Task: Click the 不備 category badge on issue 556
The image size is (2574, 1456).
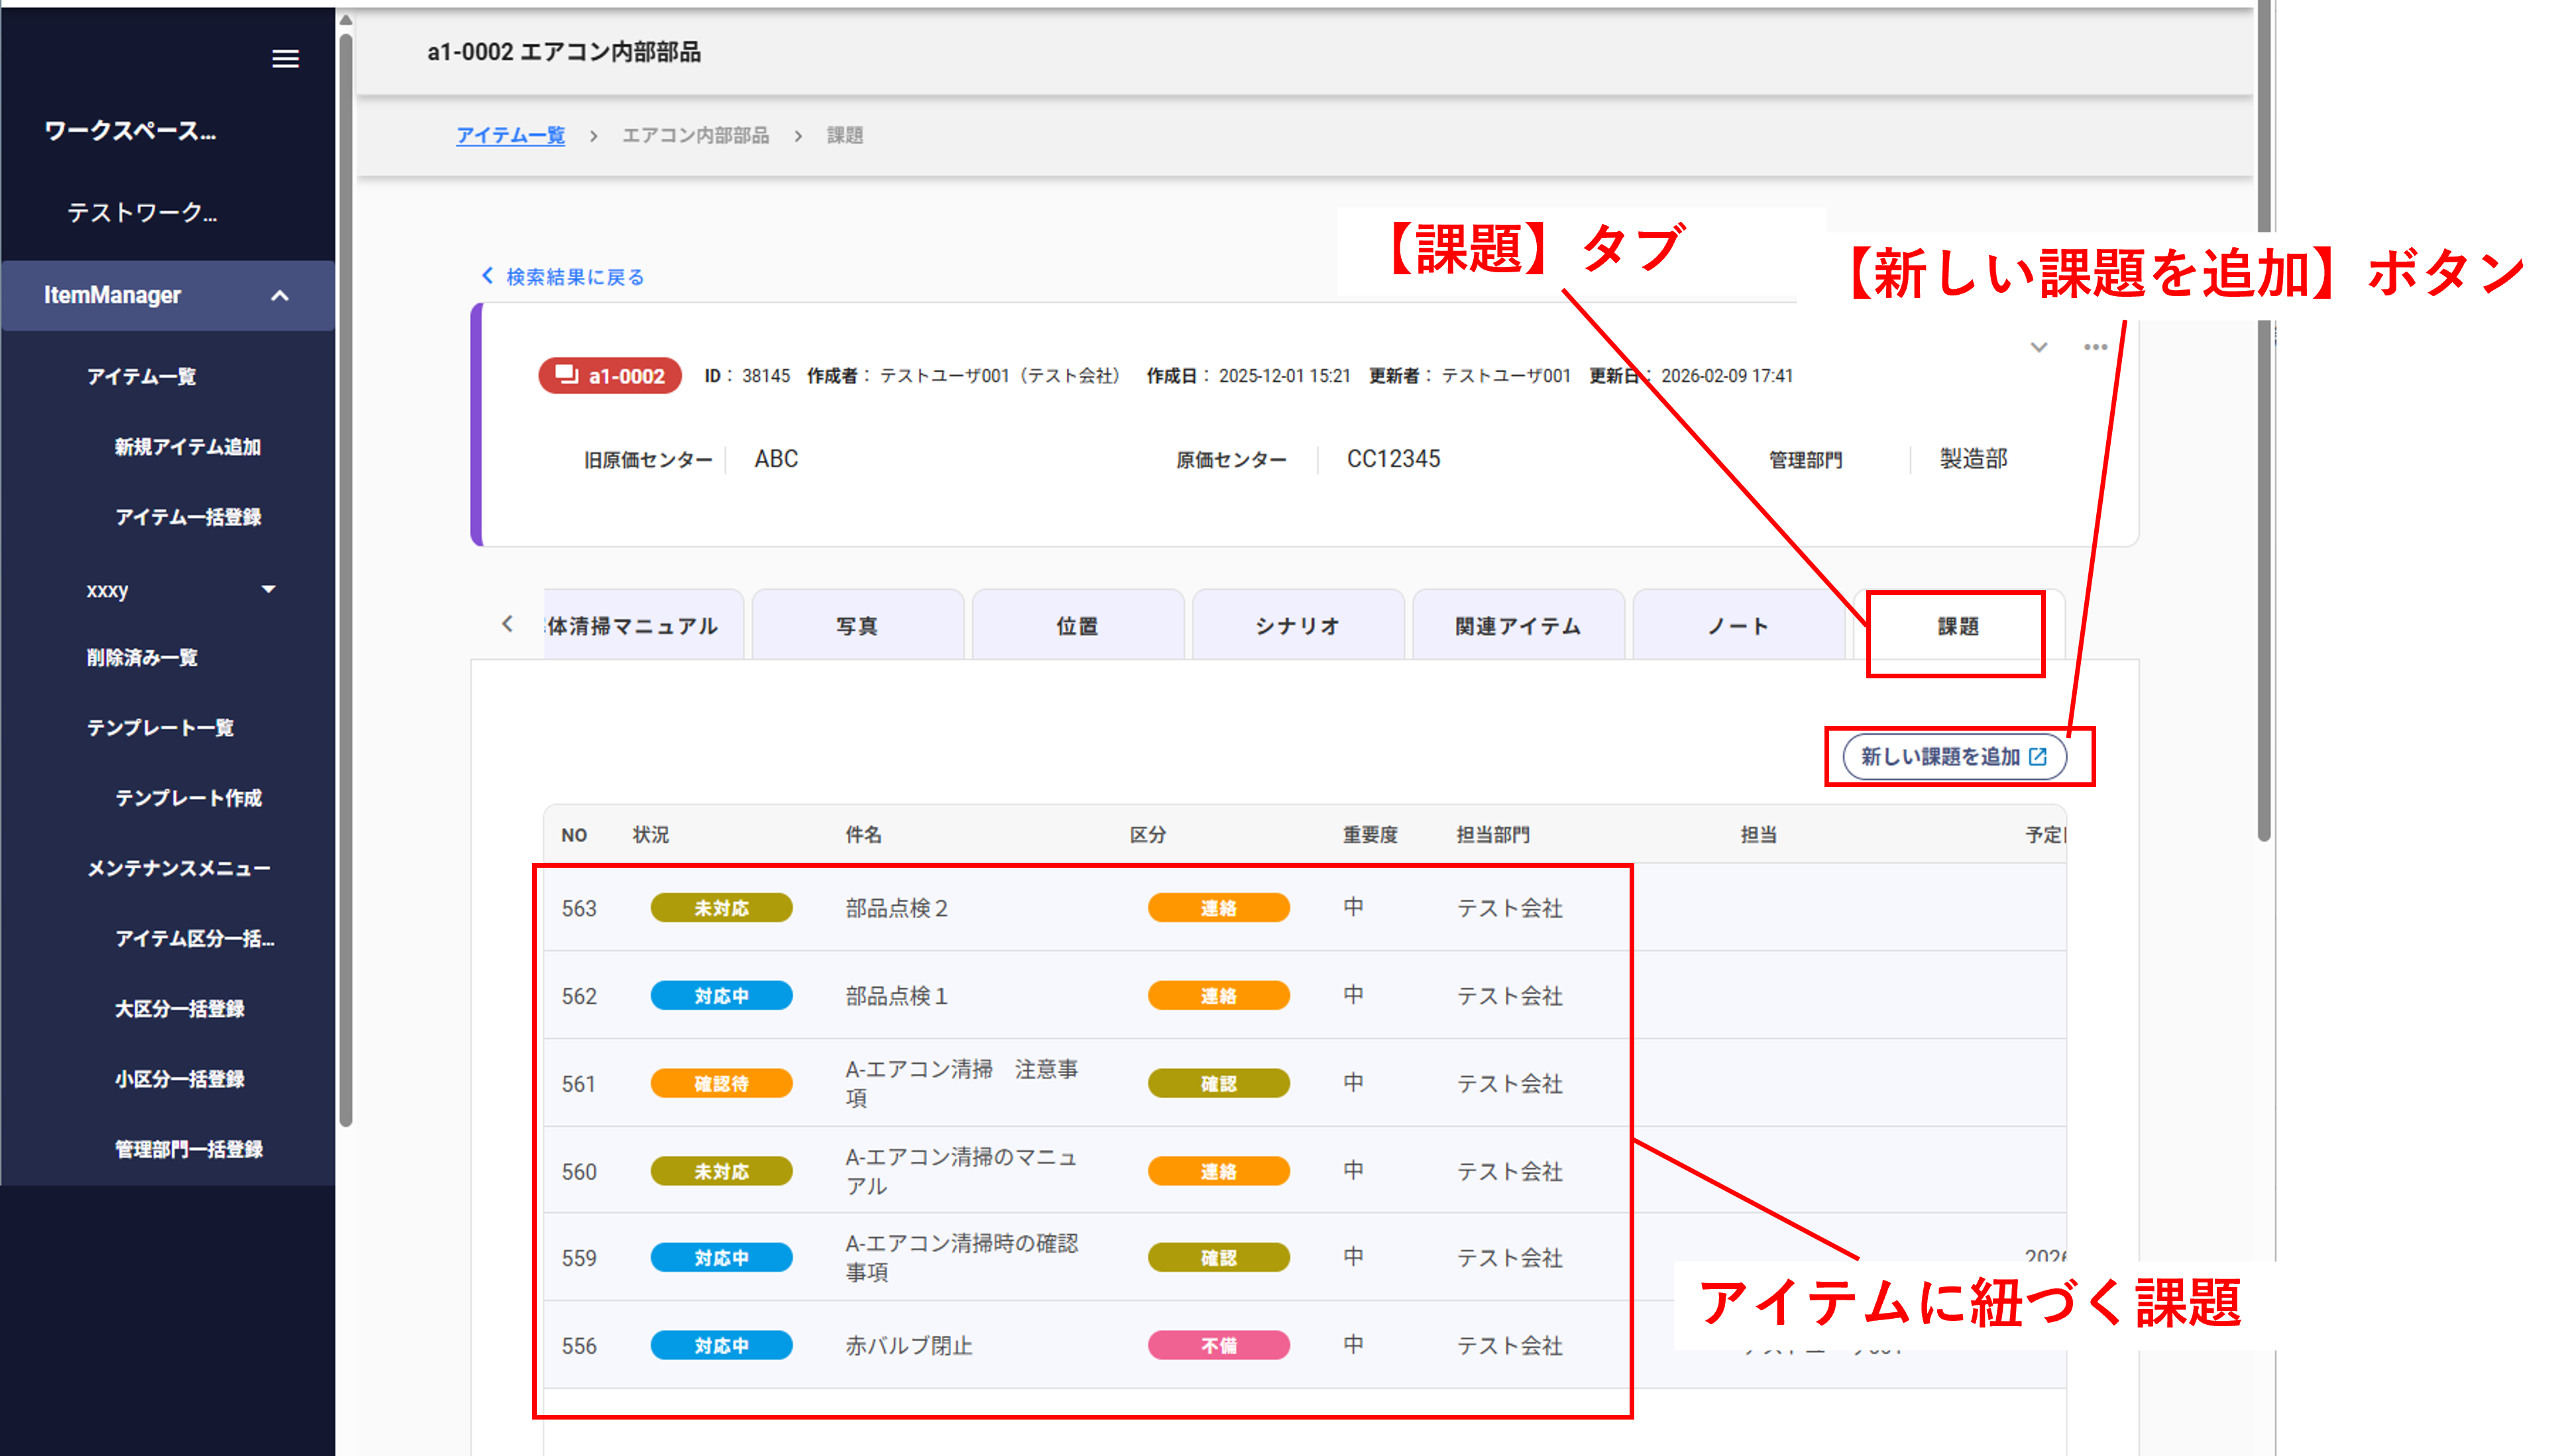Action: [1217, 1346]
